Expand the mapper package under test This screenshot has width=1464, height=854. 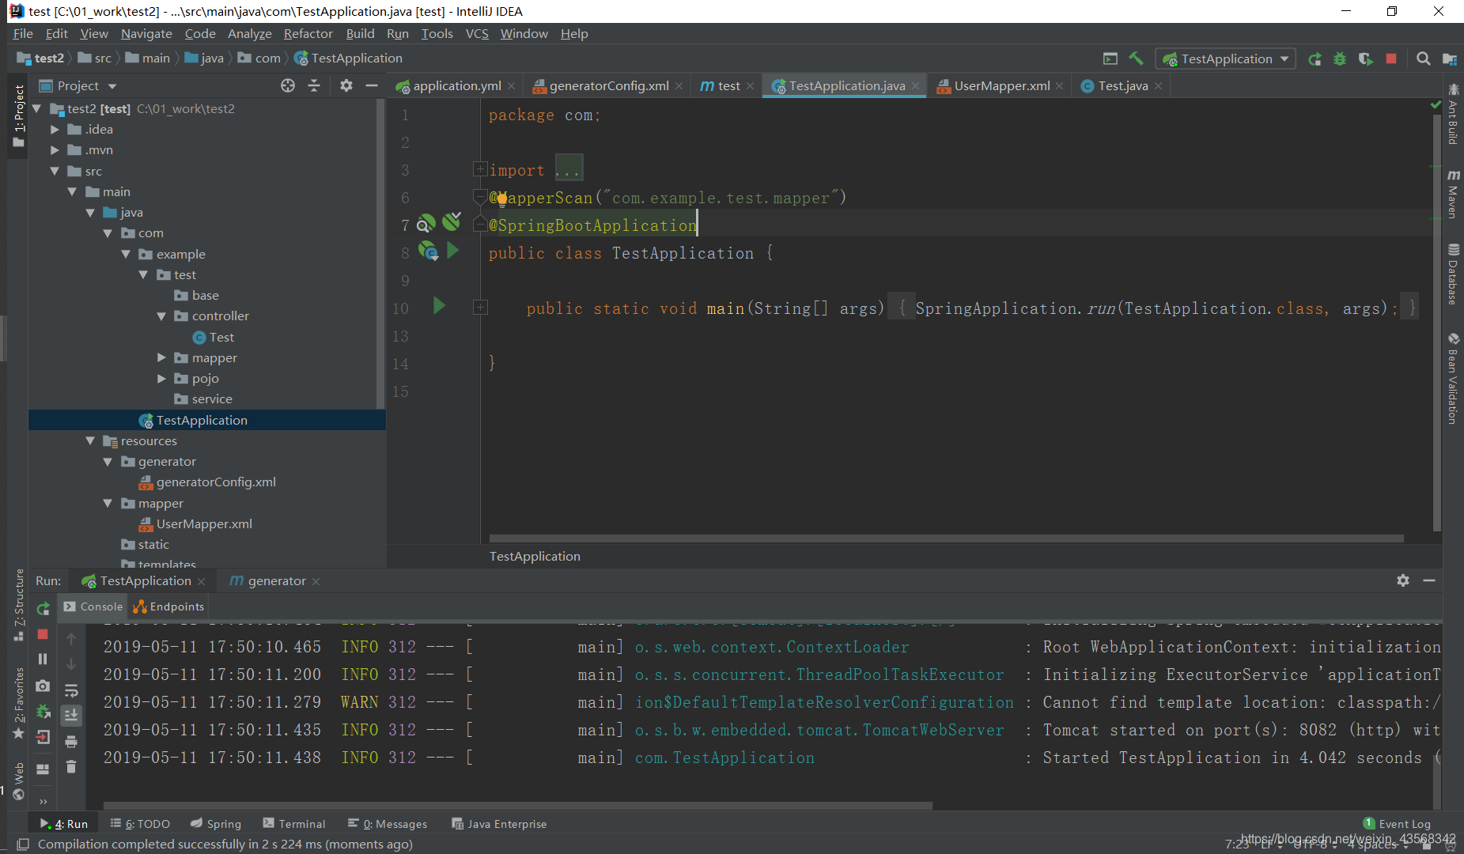coord(161,357)
